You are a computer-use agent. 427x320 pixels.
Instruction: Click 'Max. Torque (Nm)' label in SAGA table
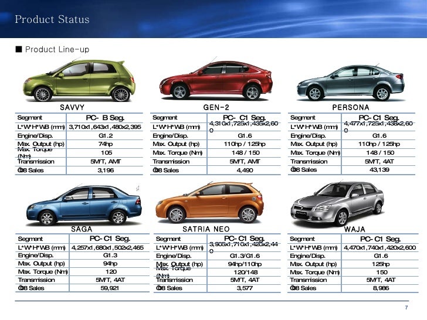pyautogui.click(x=43, y=271)
